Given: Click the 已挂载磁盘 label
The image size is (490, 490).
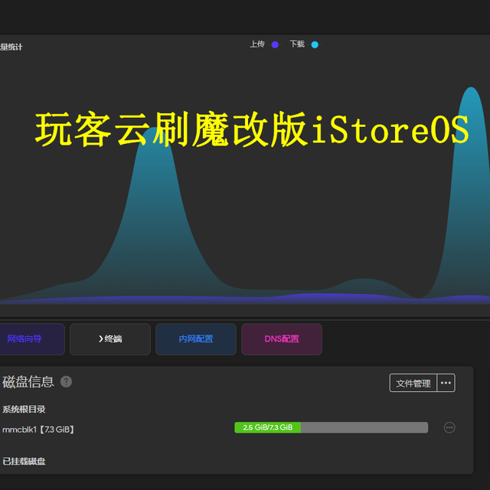Looking at the screenshot, I should [x=24, y=461].
